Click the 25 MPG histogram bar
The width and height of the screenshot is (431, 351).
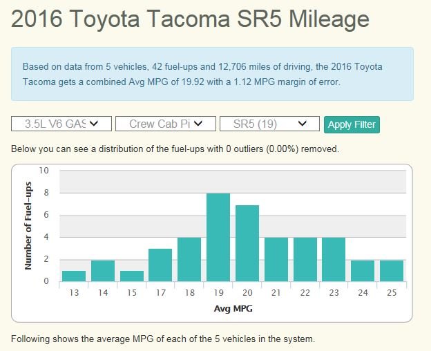click(392, 270)
